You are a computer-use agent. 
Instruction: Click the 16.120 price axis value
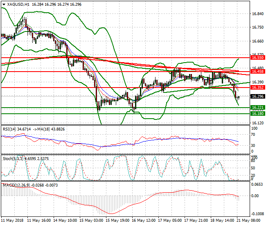[258, 123]
